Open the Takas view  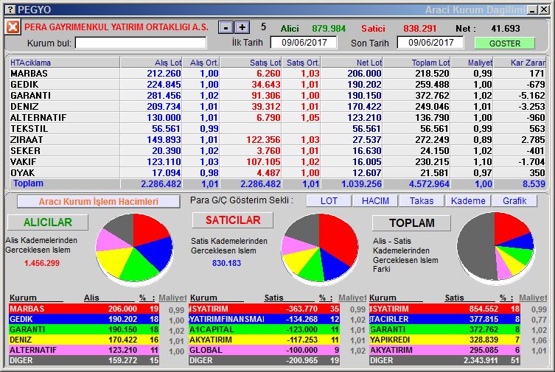pos(422,201)
